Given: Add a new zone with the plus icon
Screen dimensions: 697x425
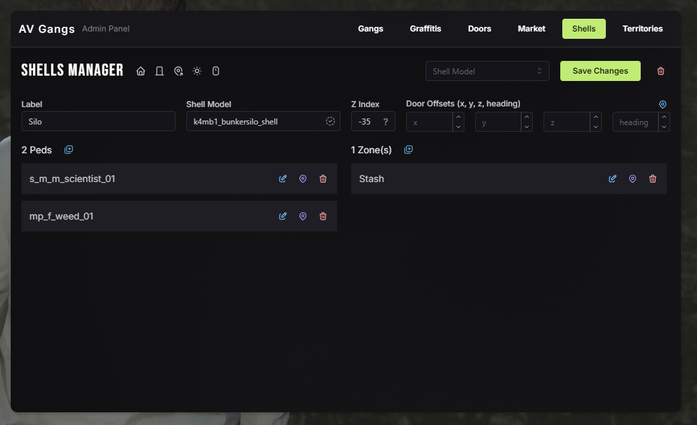Looking at the screenshot, I should tap(409, 150).
